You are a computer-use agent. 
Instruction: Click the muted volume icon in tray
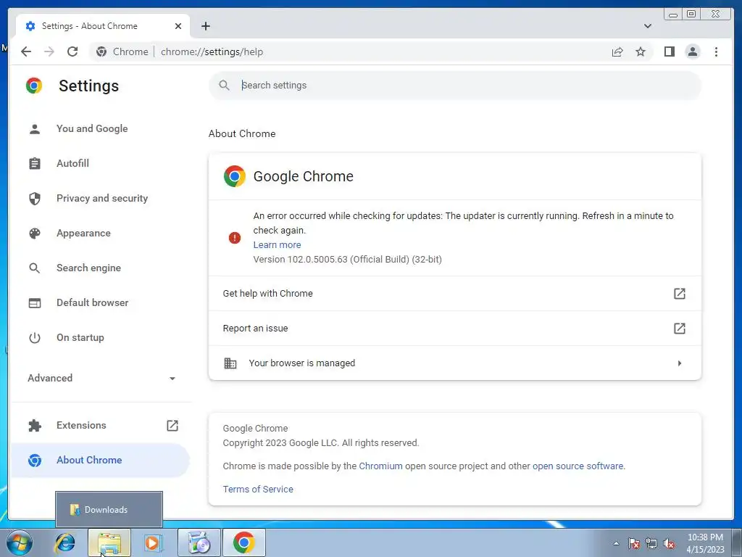669,544
